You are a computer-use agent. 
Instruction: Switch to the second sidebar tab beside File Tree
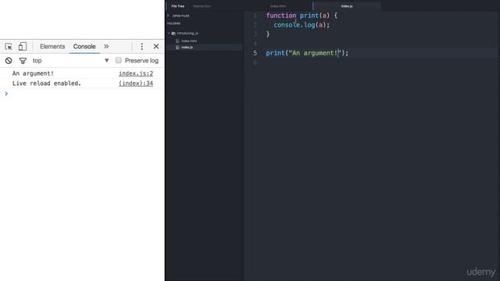point(202,6)
